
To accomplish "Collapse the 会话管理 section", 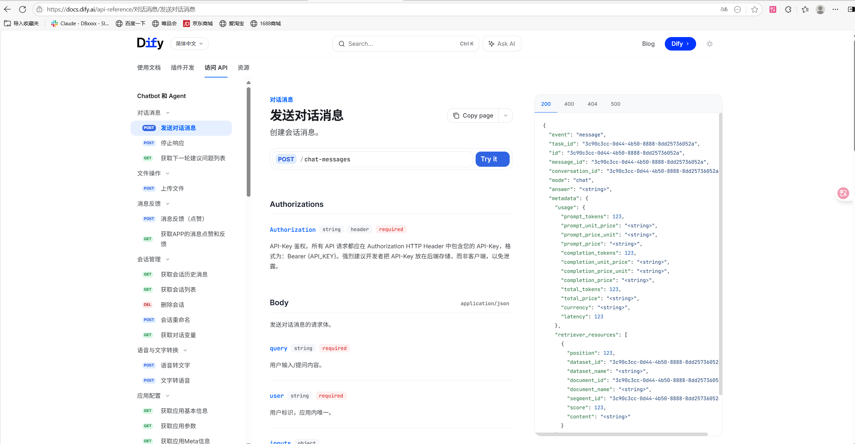I will [167, 259].
